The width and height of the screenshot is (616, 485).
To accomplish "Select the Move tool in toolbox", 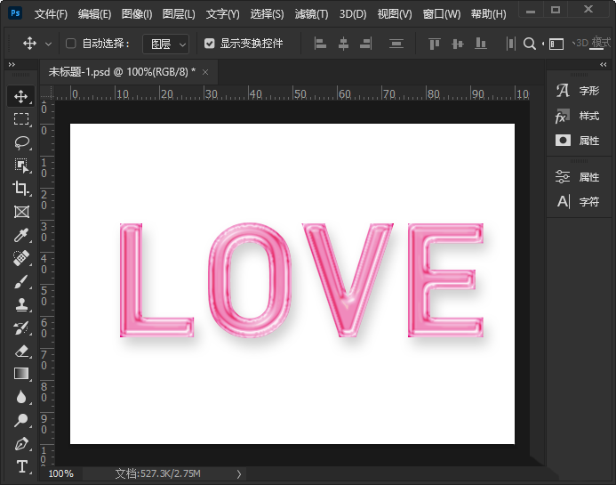I will pos(20,96).
